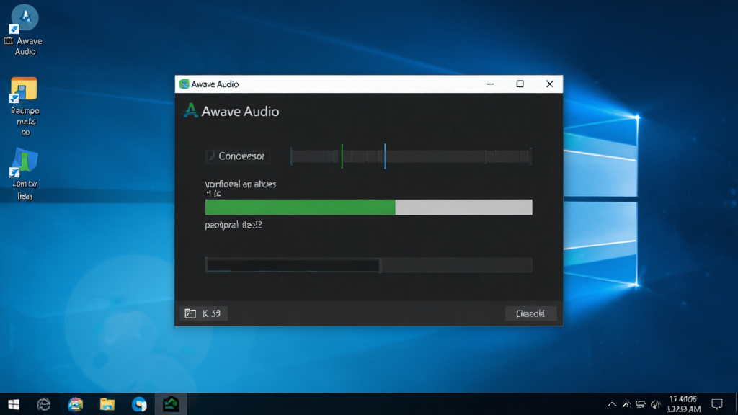The image size is (738, 415).
Task: Open the network icon in system tray
Action: point(641,404)
